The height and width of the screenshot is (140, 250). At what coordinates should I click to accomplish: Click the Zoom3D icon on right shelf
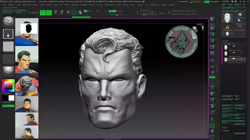(x=212, y=100)
